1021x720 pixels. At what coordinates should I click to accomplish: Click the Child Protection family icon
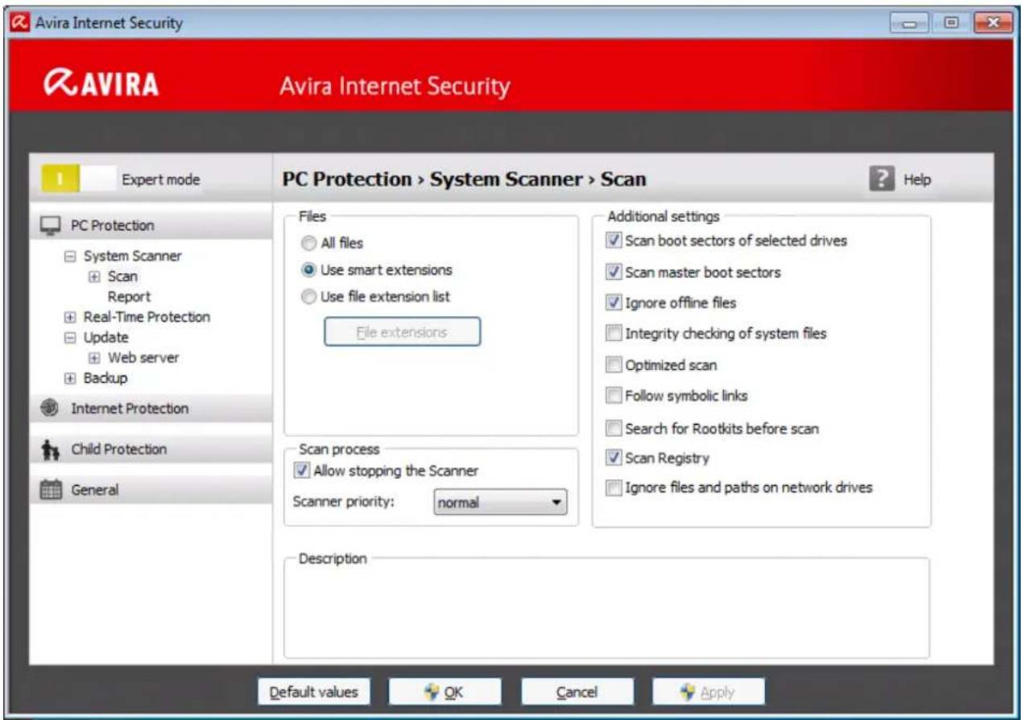pyautogui.click(x=50, y=449)
